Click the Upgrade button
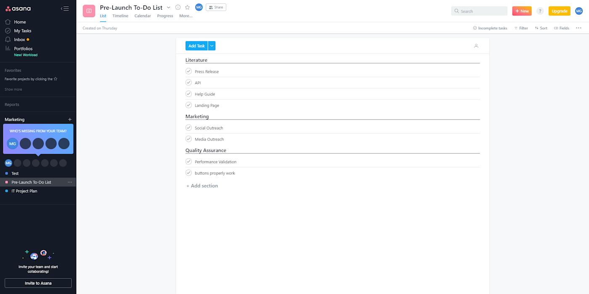The width and height of the screenshot is (589, 294). 560,11
